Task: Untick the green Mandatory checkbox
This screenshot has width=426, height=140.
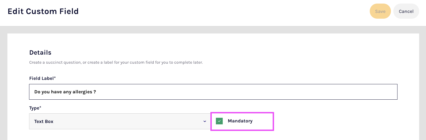Action: click(219, 121)
